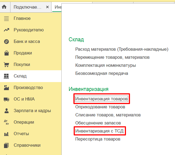Open Перемещение товаров, материалов

click(x=112, y=57)
